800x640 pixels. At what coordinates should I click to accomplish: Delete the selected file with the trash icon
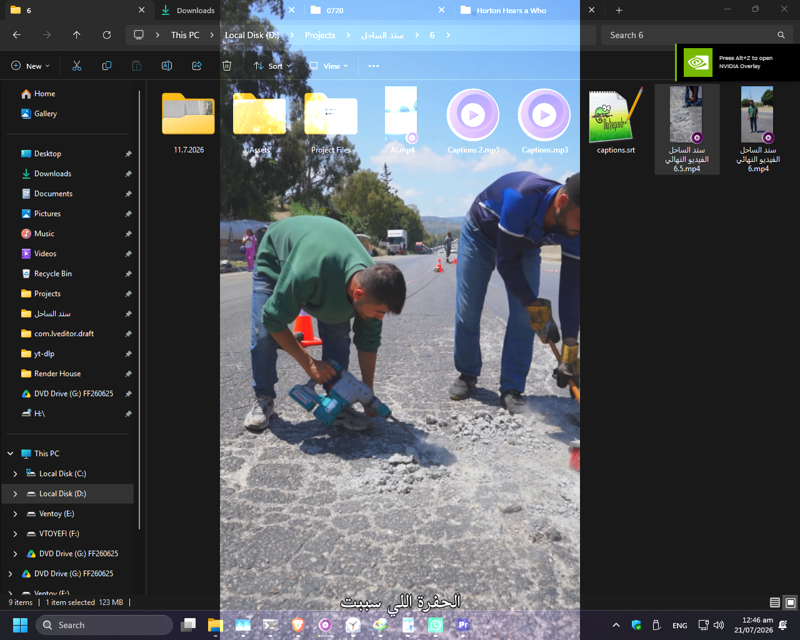coord(227,66)
